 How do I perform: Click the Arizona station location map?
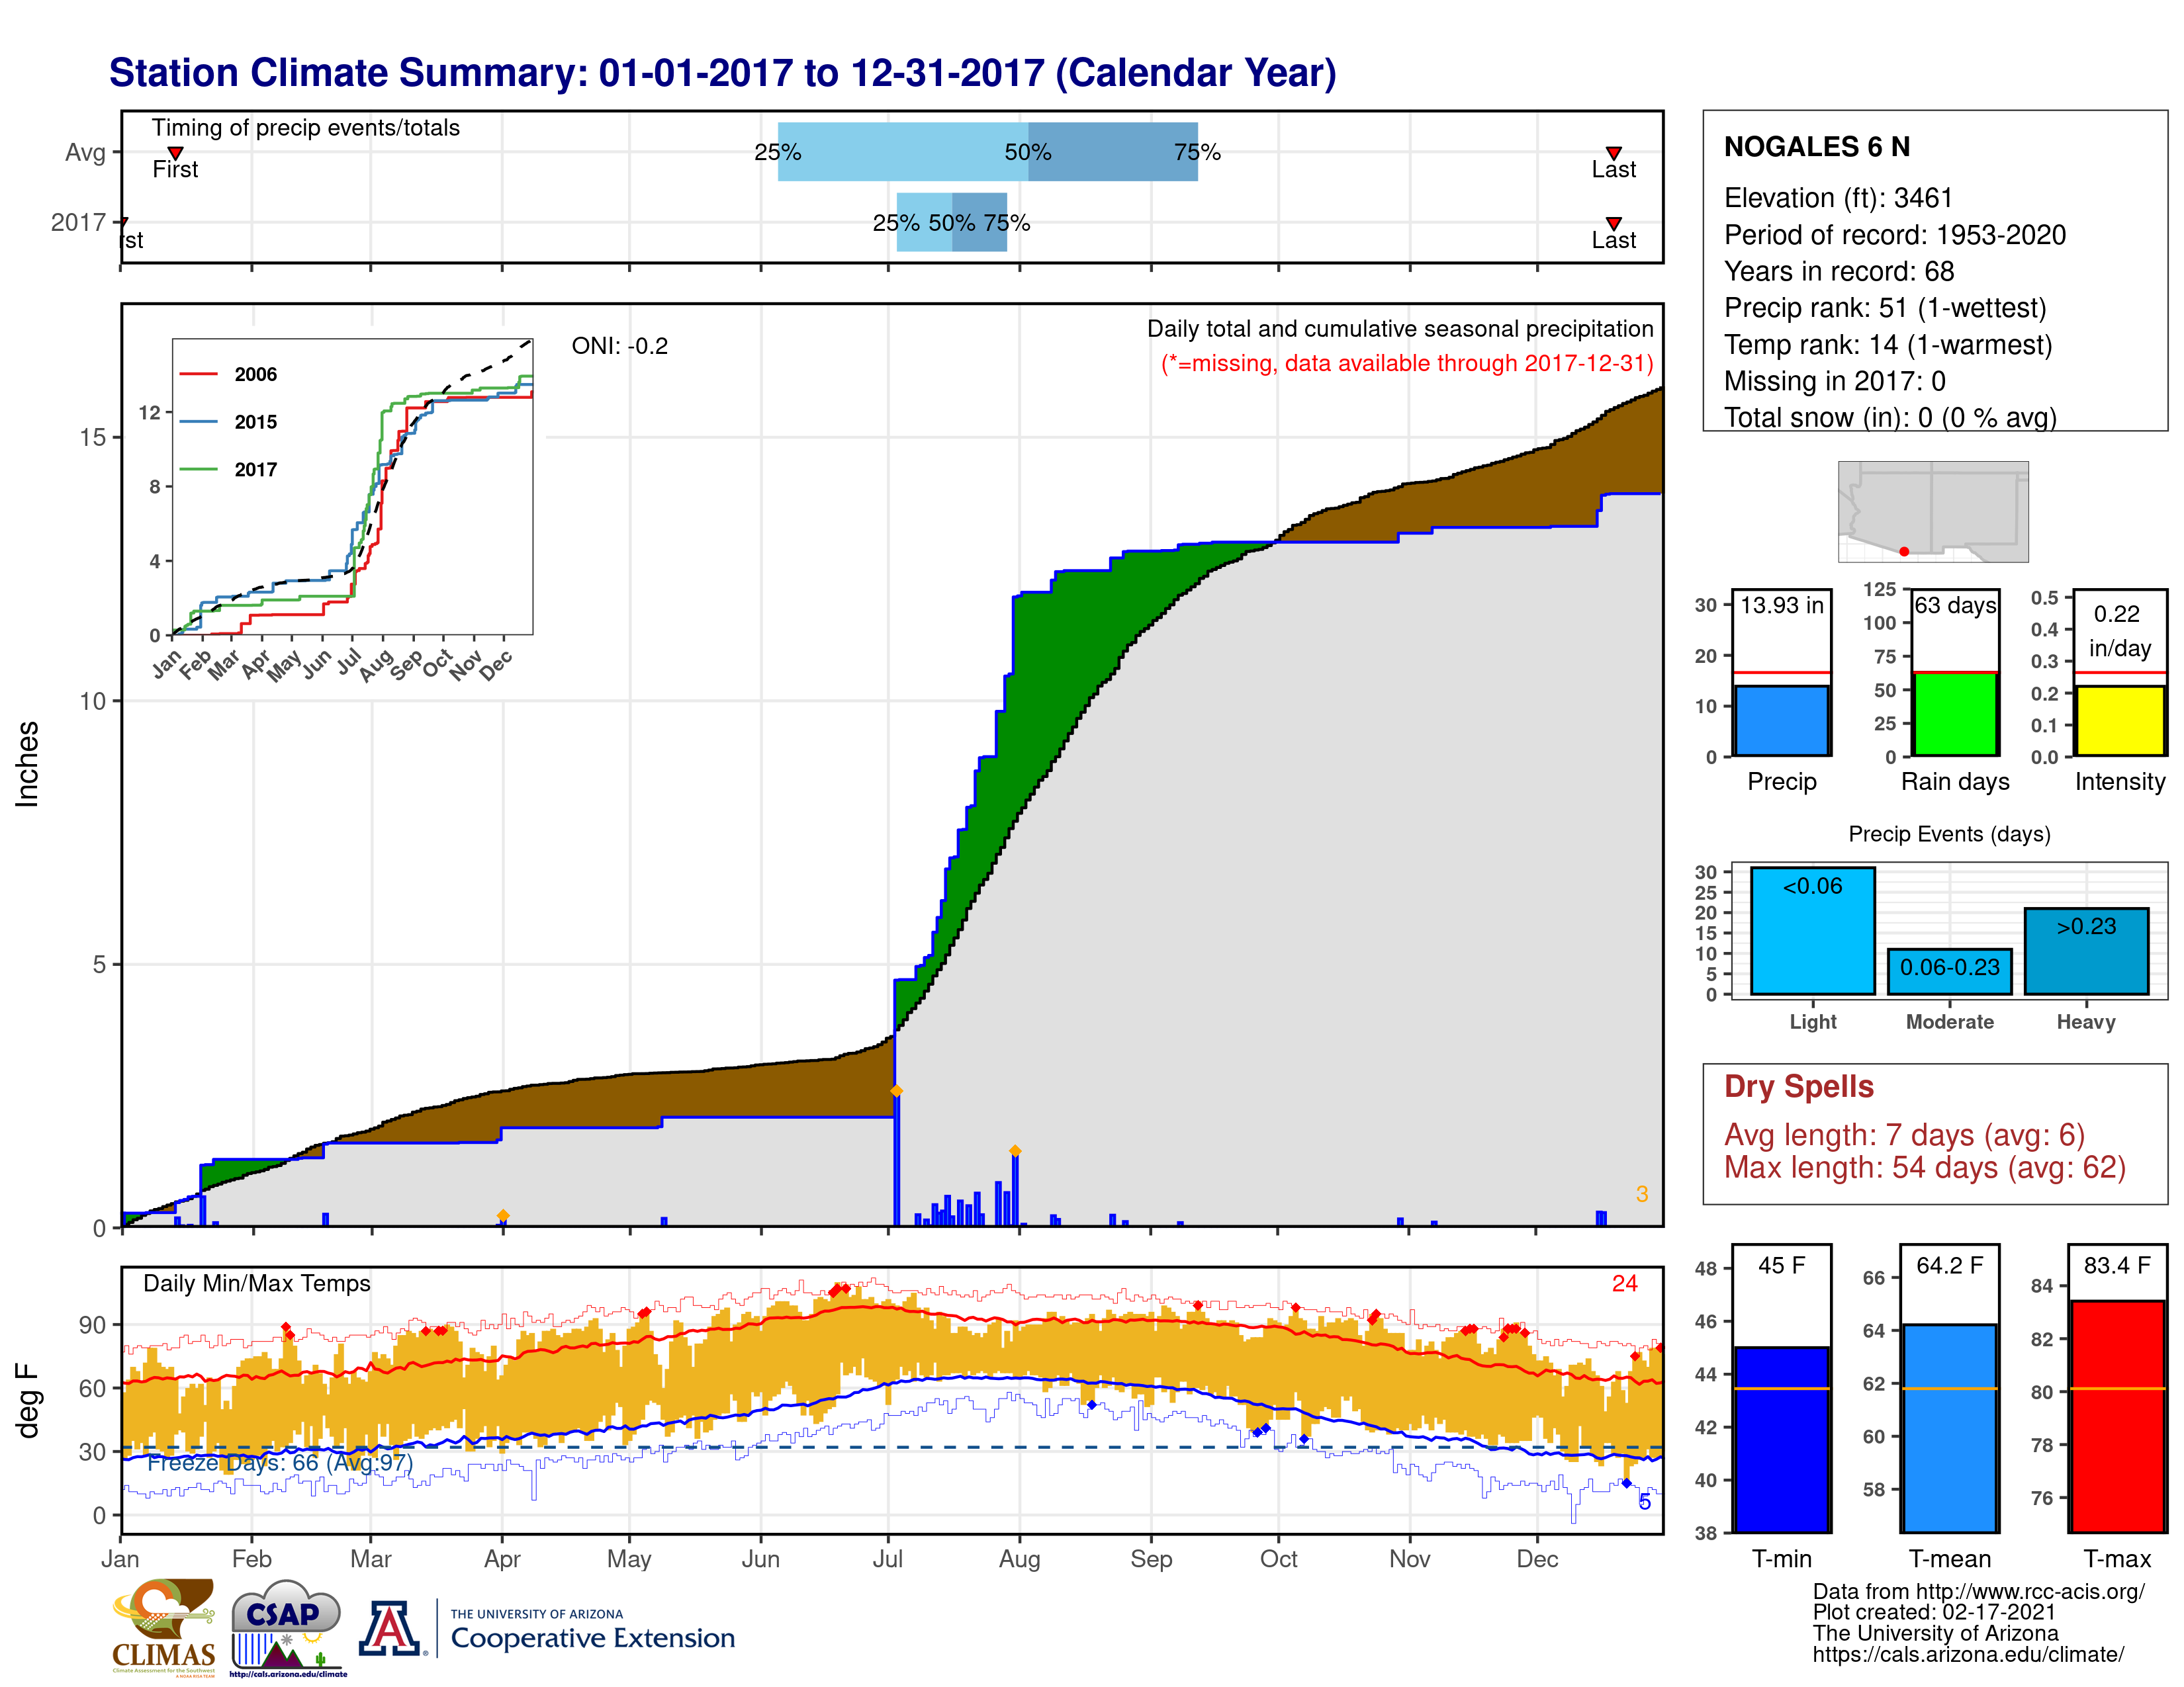(1933, 511)
